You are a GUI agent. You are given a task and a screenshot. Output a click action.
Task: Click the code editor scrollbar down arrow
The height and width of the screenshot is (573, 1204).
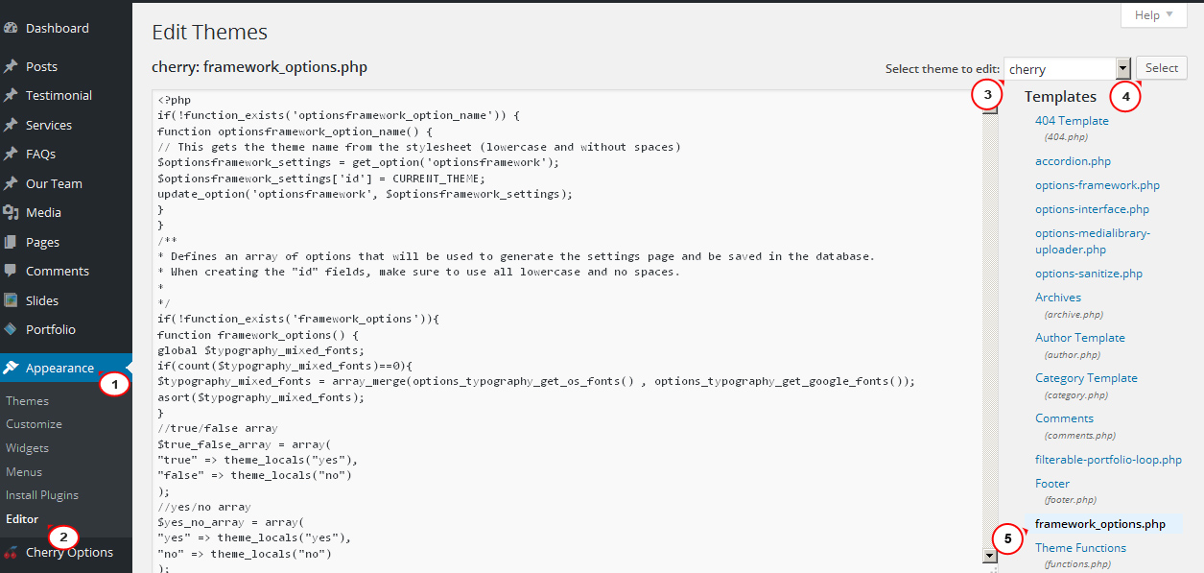(990, 556)
